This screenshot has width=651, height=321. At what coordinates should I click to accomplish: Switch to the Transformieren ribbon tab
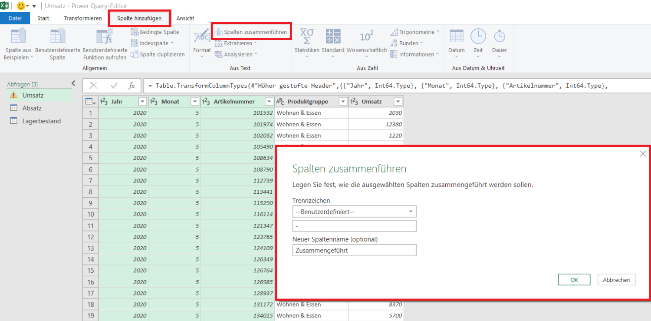tap(82, 18)
